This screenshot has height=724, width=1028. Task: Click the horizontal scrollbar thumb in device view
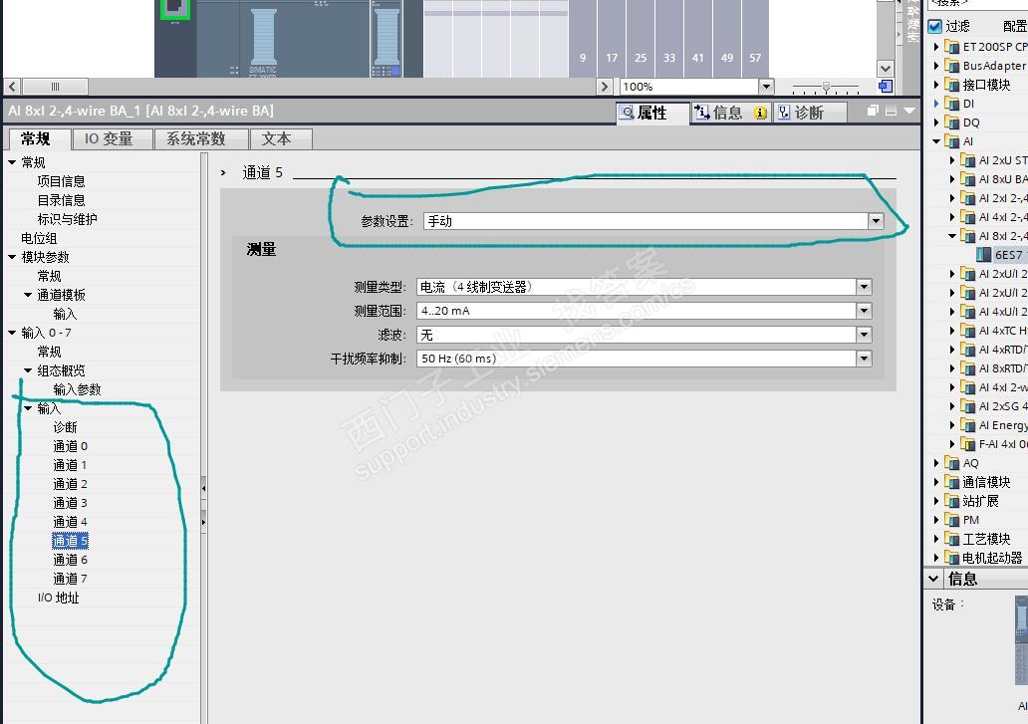(55, 87)
